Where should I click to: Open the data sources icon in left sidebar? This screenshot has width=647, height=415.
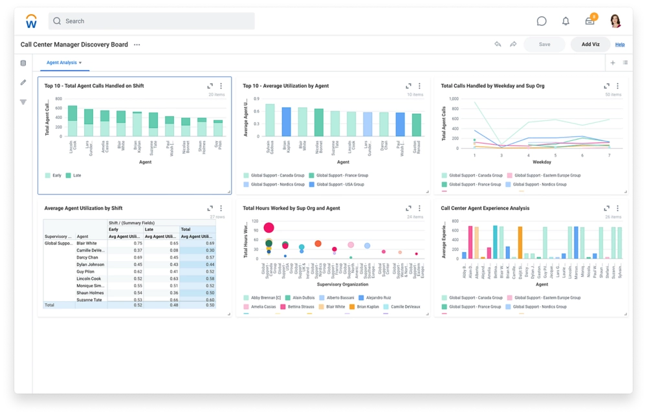(23, 63)
